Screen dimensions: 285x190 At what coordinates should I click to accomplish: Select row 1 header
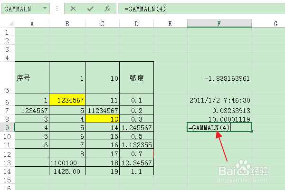pyautogui.click(x=7, y=32)
